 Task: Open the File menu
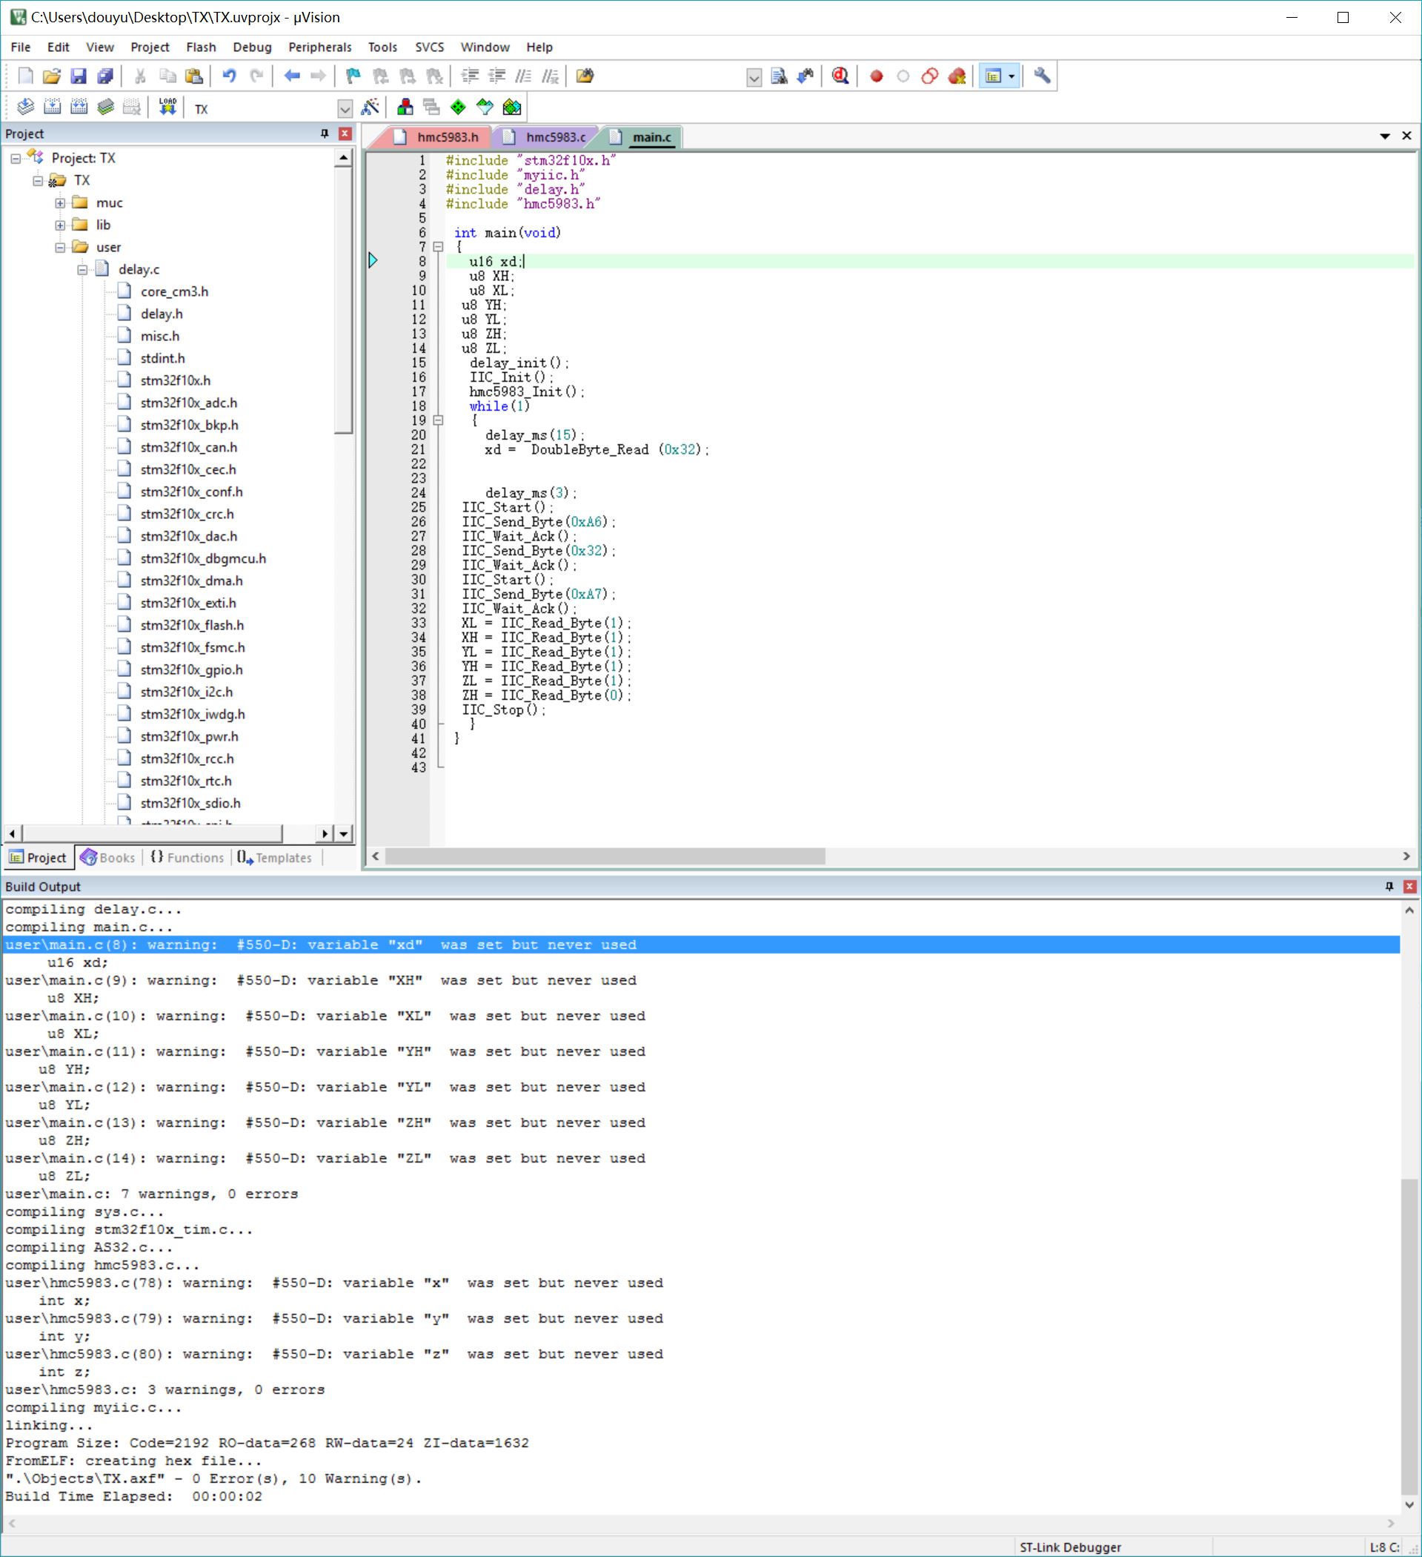[x=21, y=47]
